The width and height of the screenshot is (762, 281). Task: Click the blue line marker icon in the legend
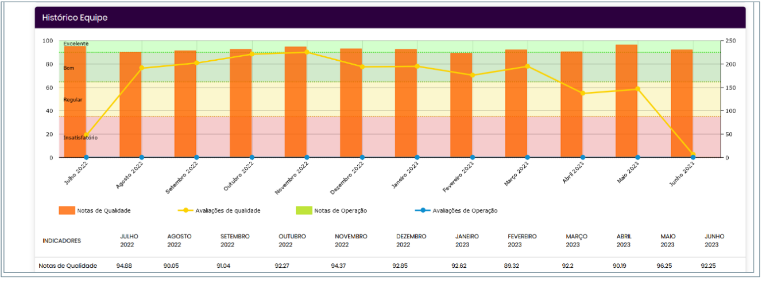pyautogui.click(x=422, y=210)
